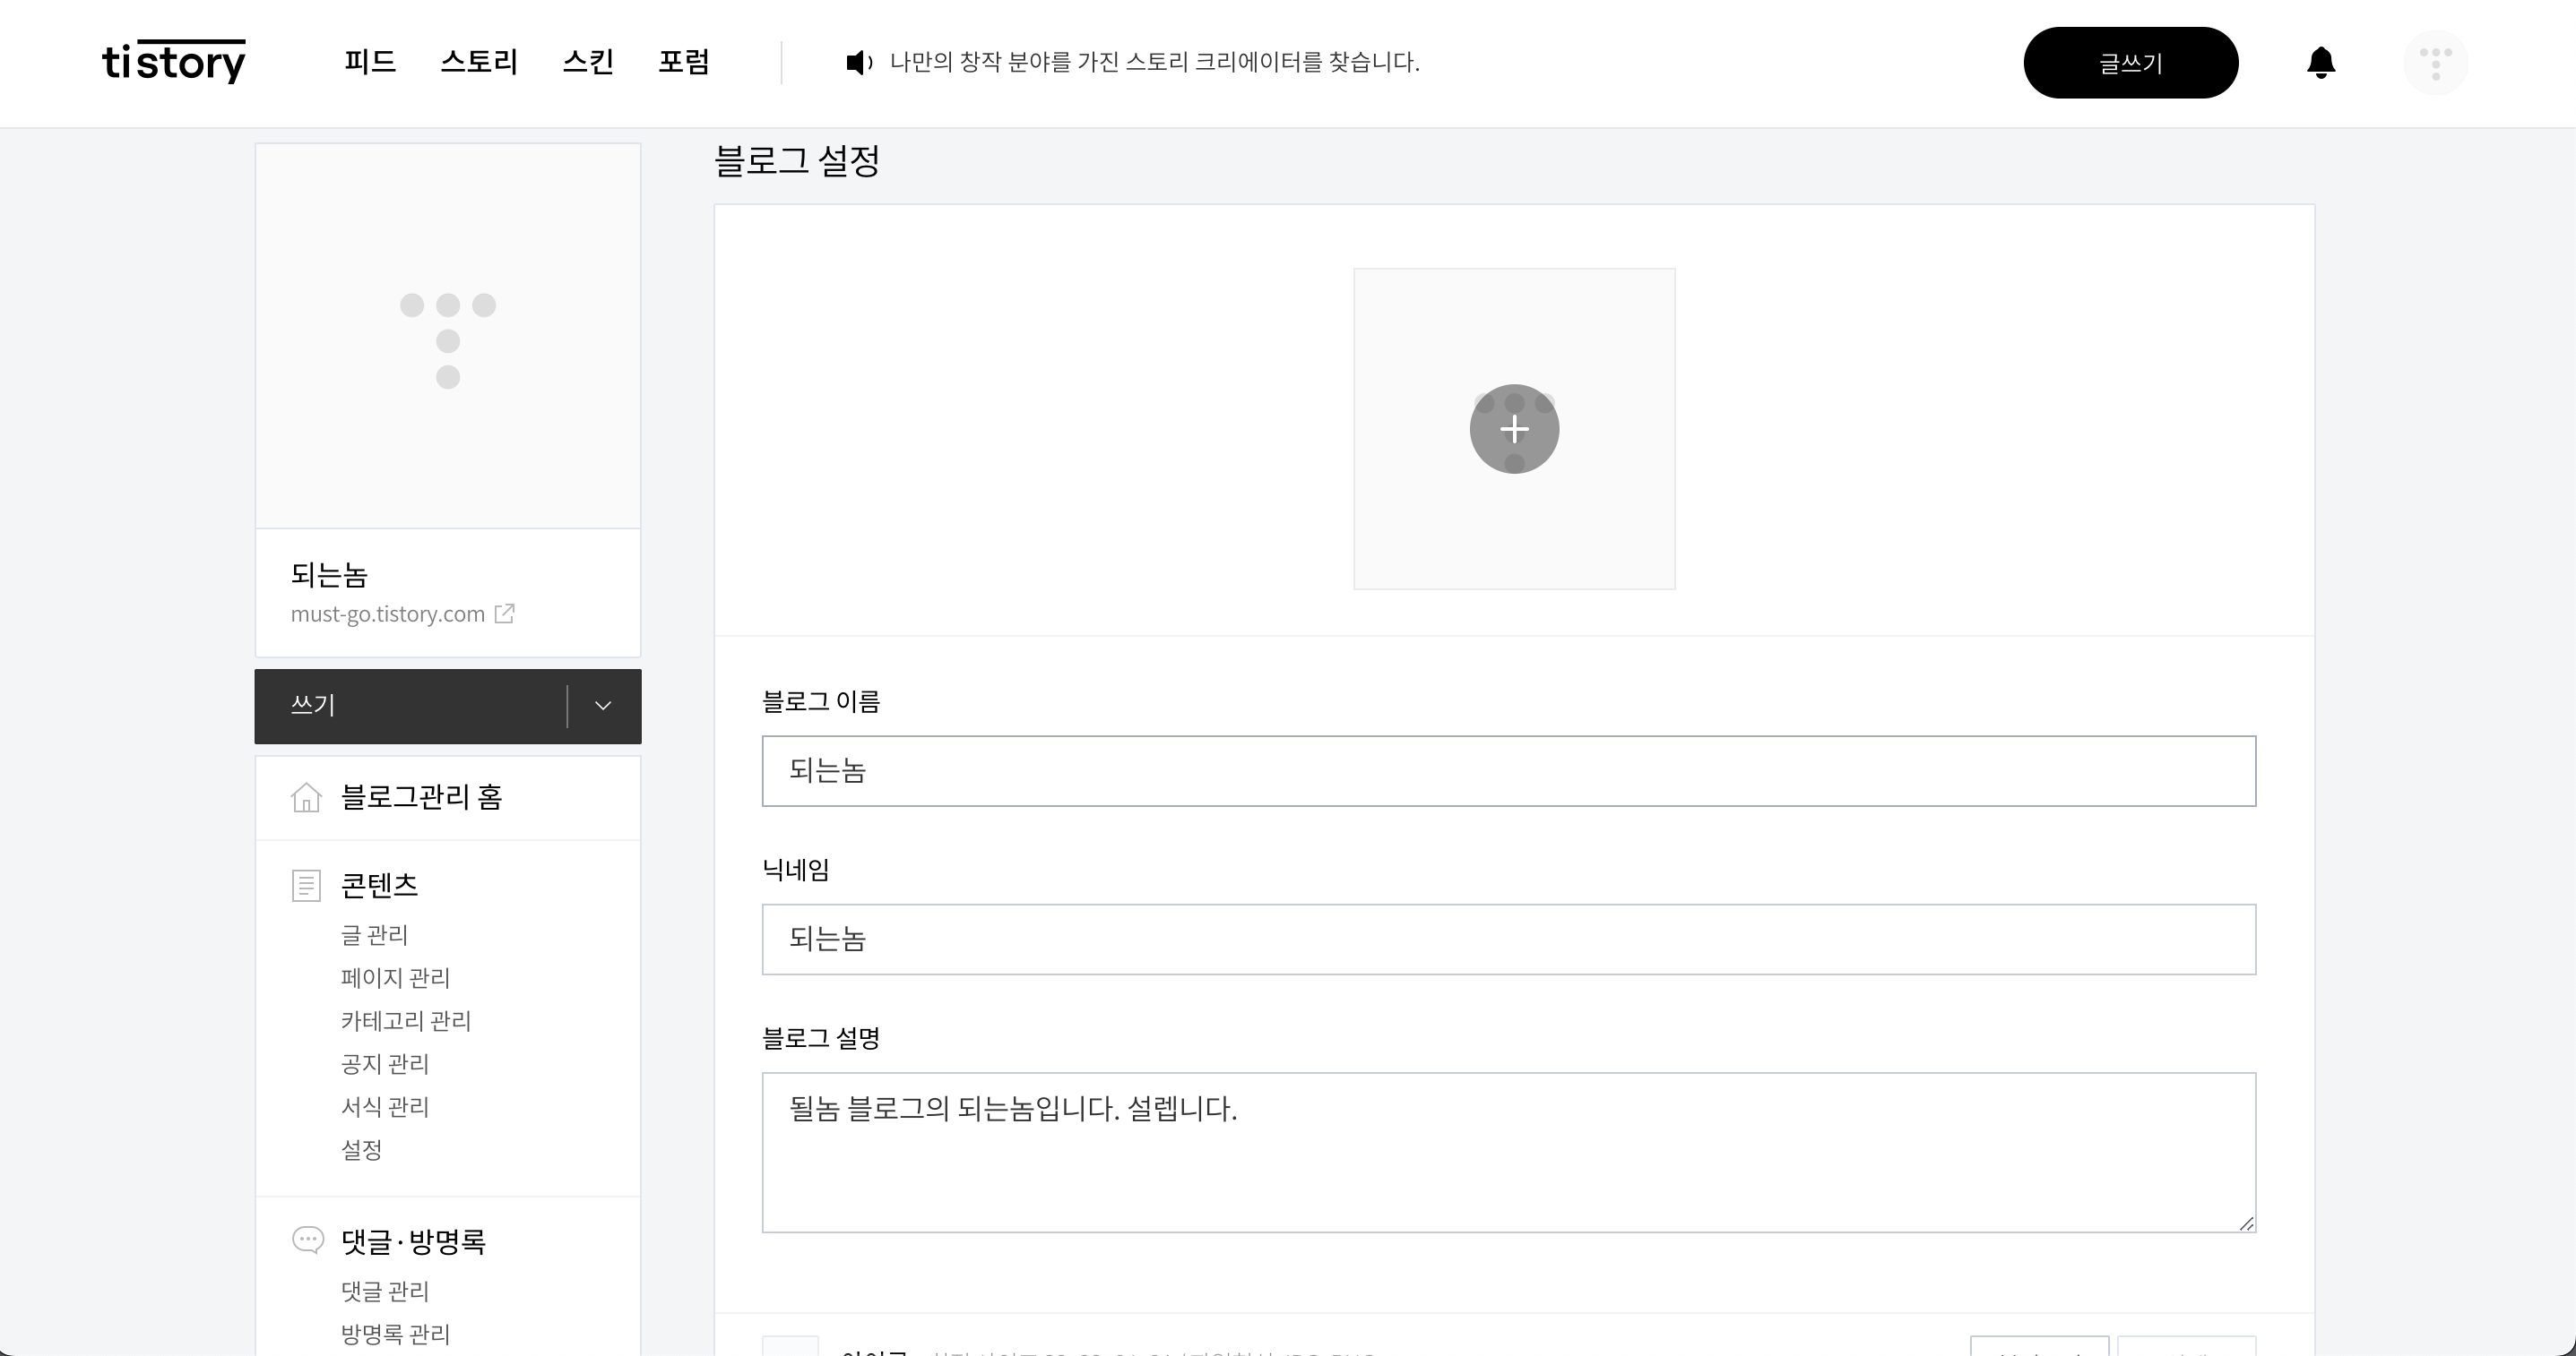2576x1356 pixels.
Task: Open blog via external link icon
Action: coord(505,614)
